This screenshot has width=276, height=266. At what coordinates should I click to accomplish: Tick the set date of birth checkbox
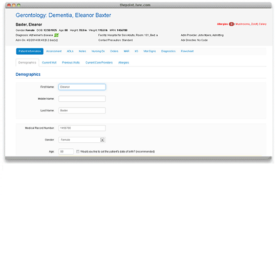tap(78, 151)
